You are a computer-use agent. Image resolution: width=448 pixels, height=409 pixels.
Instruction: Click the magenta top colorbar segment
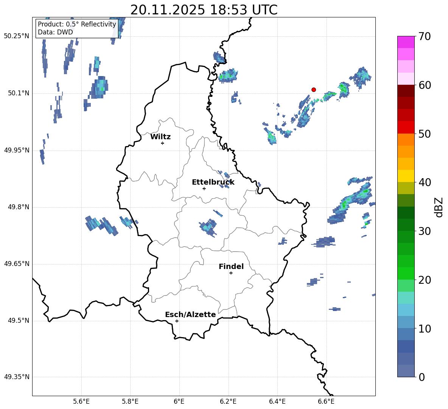tap(406, 42)
